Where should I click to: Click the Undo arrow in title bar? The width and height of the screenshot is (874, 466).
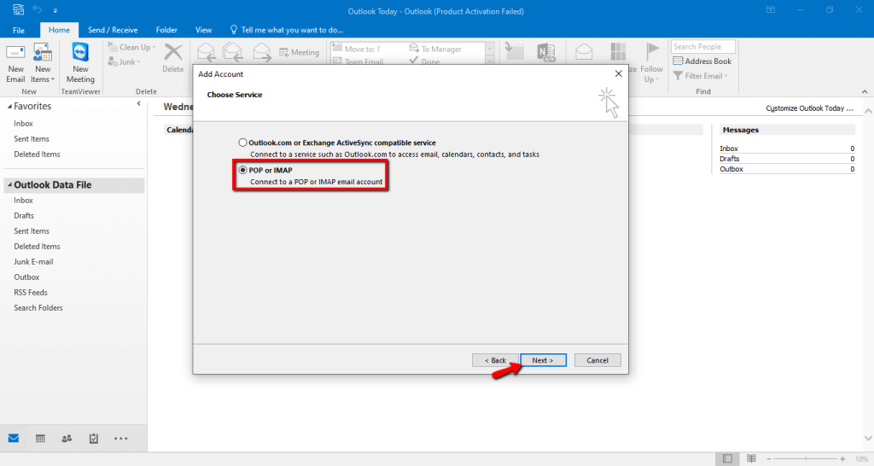[x=38, y=9]
